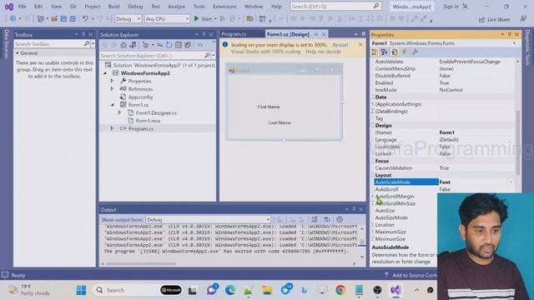
Task: Select the Last Name label on form
Action: pos(280,122)
